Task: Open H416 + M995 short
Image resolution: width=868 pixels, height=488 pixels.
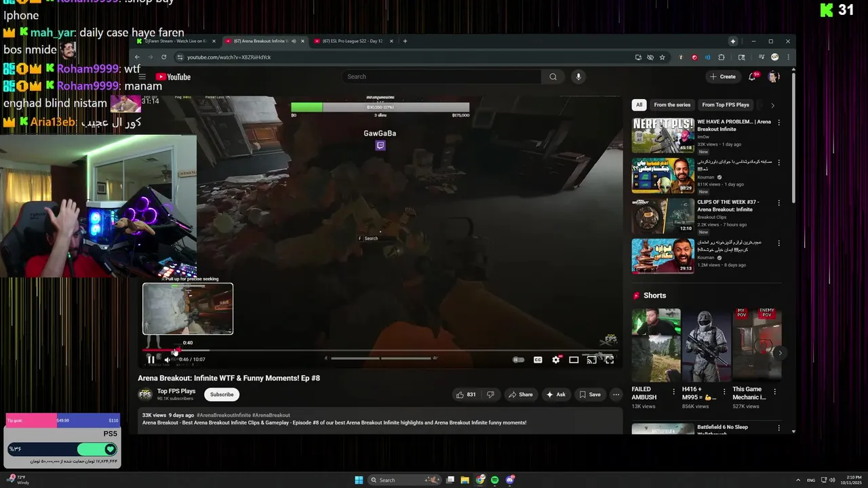Action: coord(706,346)
